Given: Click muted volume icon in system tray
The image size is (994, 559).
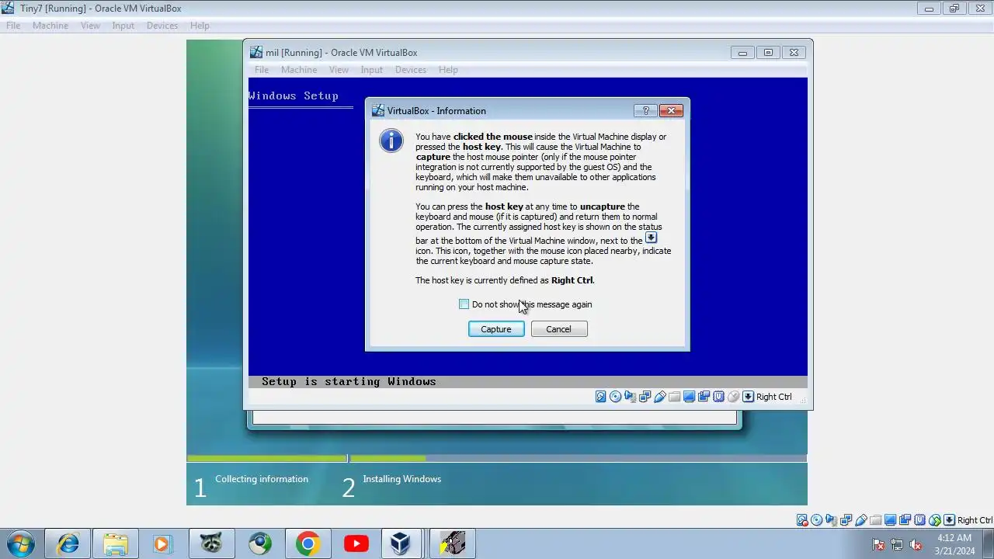Looking at the screenshot, I should coord(916,544).
